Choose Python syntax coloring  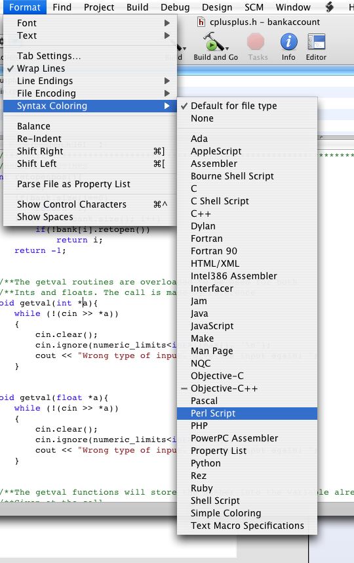(247, 463)
